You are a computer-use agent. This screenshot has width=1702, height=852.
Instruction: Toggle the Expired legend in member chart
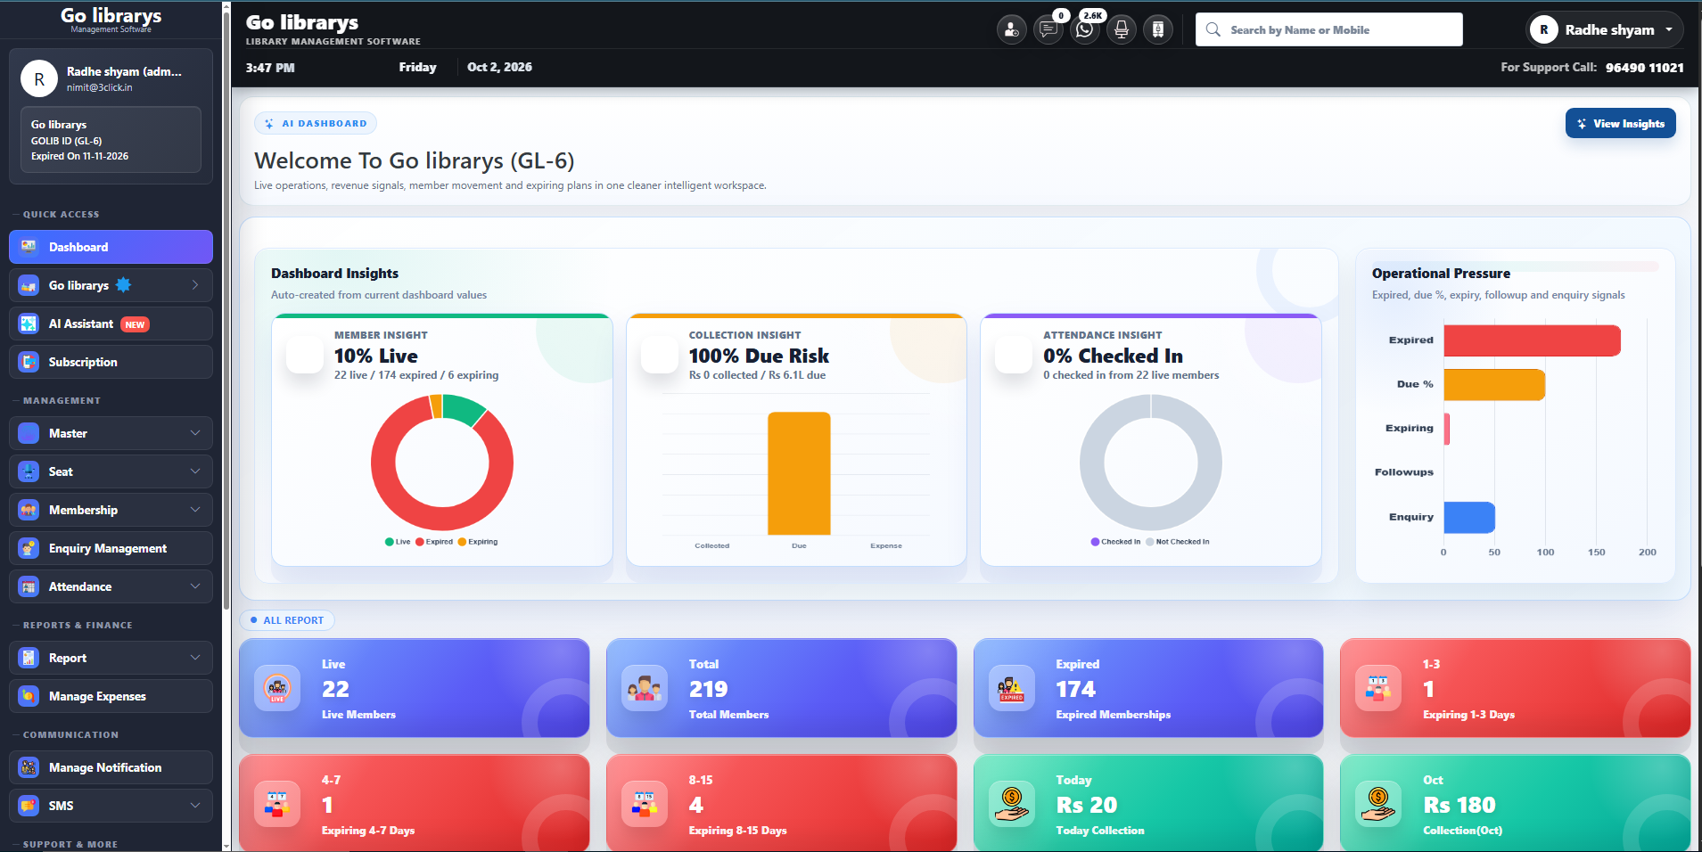tap(434, 542)
